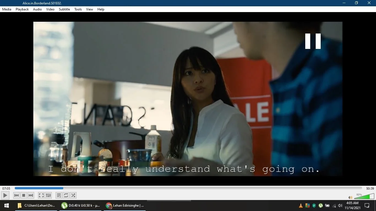Click the VLC cone tray icon
This screenshot has width=376, height=211.
pos(301,206)
